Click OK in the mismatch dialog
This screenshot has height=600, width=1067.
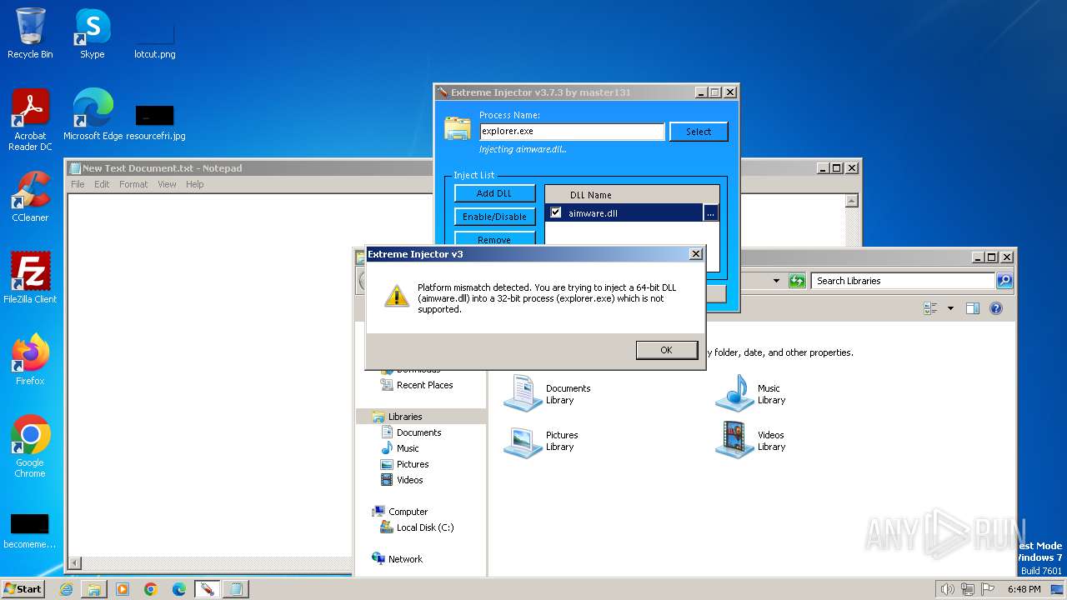click(x=666, y=350)
